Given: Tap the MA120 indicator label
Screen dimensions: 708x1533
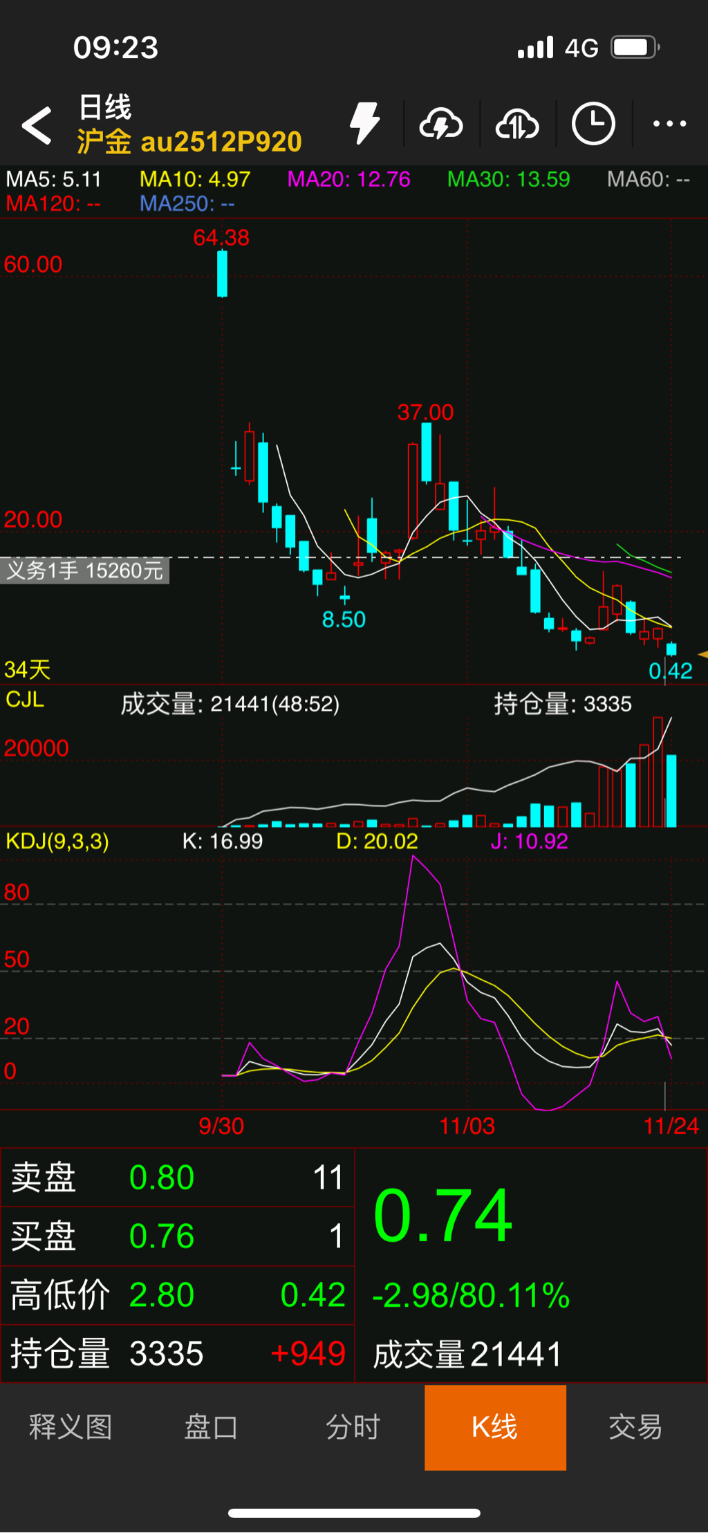Looking at the screenshot, I should (x=53, y=204).
